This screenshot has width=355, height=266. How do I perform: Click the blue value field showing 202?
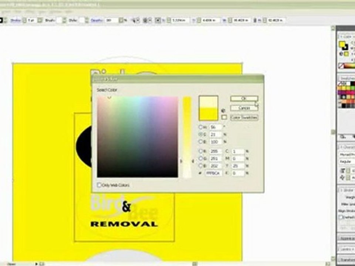(215, 166)
